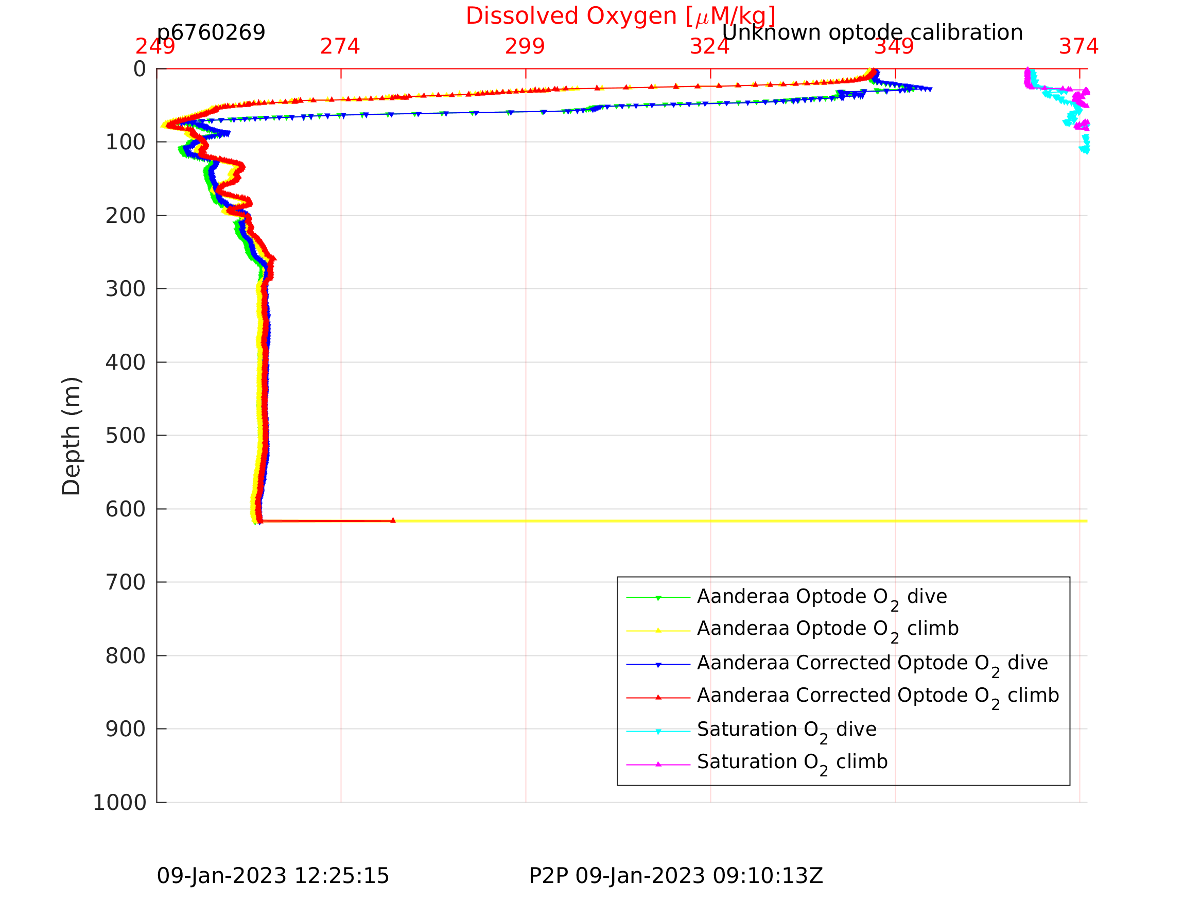The width and height of the screenshot is (1201, 901).
Task: Click legend entry 'Saturation O2 dive'
Action: [787, 731]
